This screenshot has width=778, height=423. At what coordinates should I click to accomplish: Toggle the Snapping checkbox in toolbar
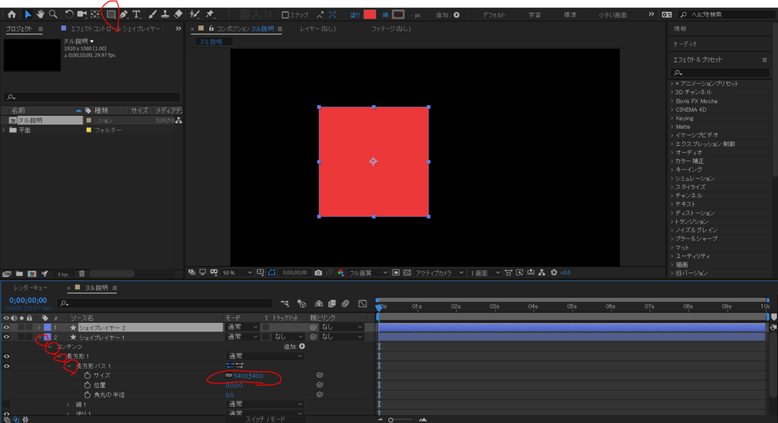pyautogui.click(x=285, y=14)
